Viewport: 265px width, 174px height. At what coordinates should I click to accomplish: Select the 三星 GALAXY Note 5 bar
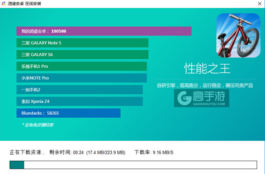coord(82,43)
